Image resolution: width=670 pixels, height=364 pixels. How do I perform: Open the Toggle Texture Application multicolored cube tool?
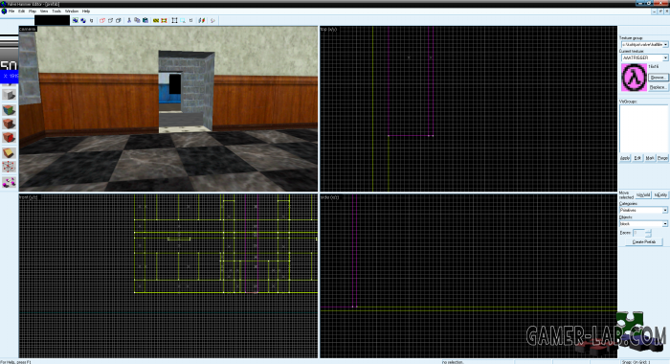click(9, 110)
